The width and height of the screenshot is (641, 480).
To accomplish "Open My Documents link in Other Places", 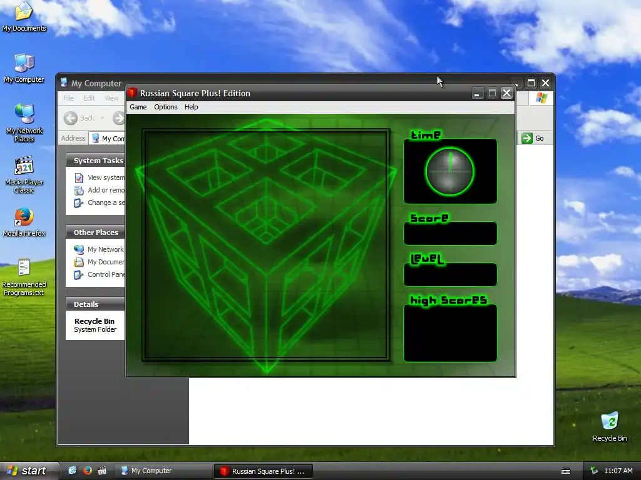I will 106,262.
